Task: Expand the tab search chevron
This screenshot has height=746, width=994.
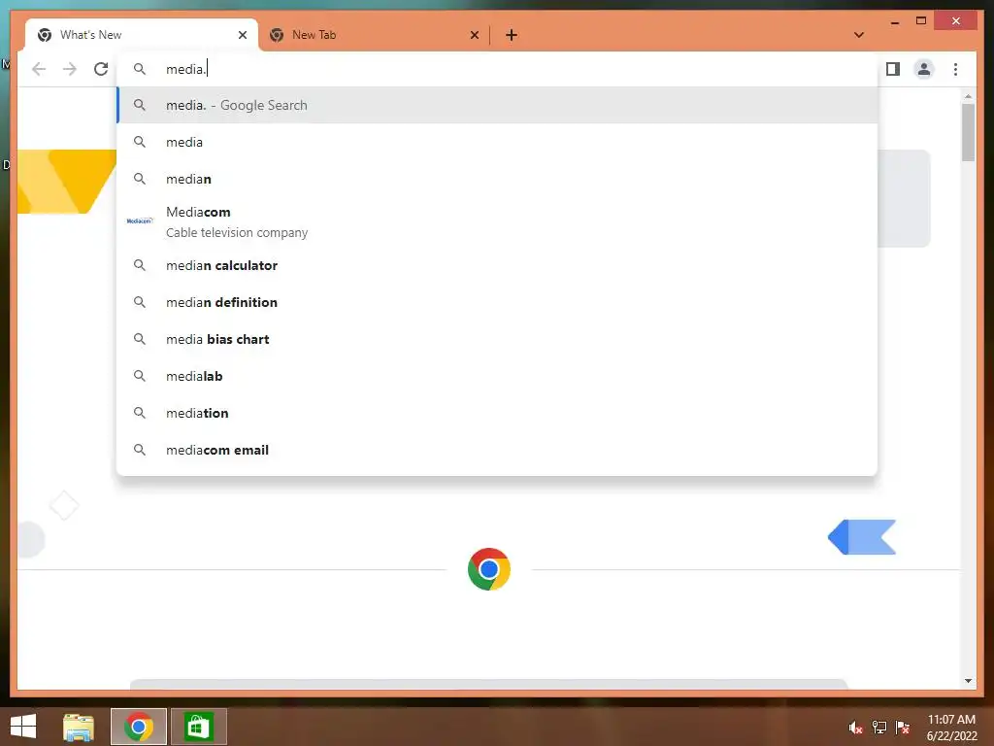Action: [859, 35]
